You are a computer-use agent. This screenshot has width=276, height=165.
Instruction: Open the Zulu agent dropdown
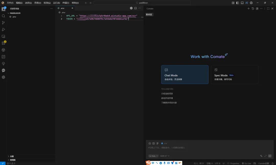click(153, 156)
